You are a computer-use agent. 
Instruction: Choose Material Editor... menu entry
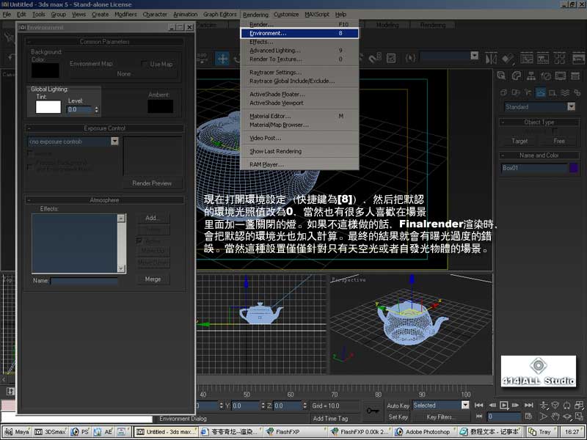click(299, 116)
